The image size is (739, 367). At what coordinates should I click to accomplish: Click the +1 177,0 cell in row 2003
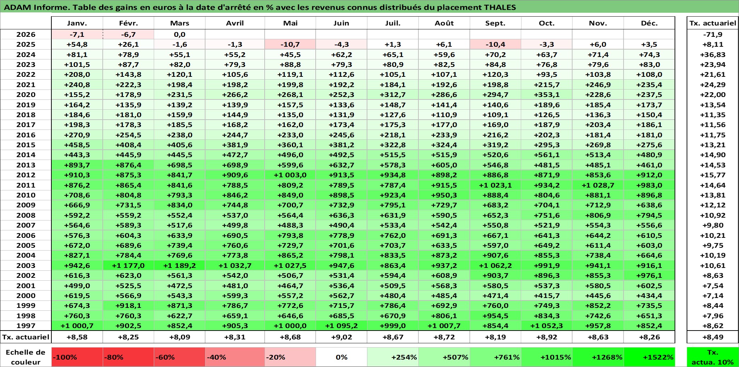pyautogui.click(x=129, y=265)
